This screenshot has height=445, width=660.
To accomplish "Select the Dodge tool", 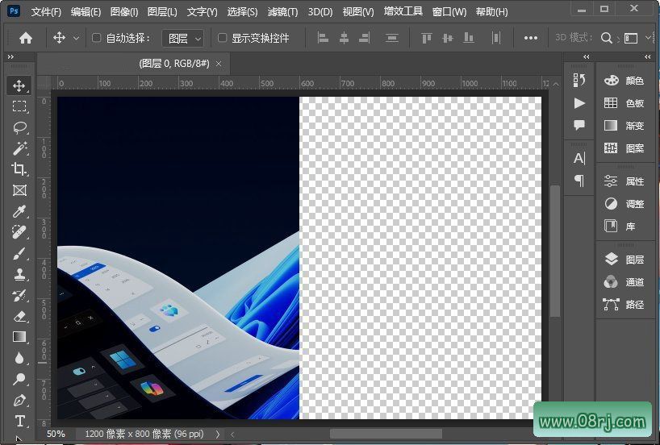I will tap(19, 379).
